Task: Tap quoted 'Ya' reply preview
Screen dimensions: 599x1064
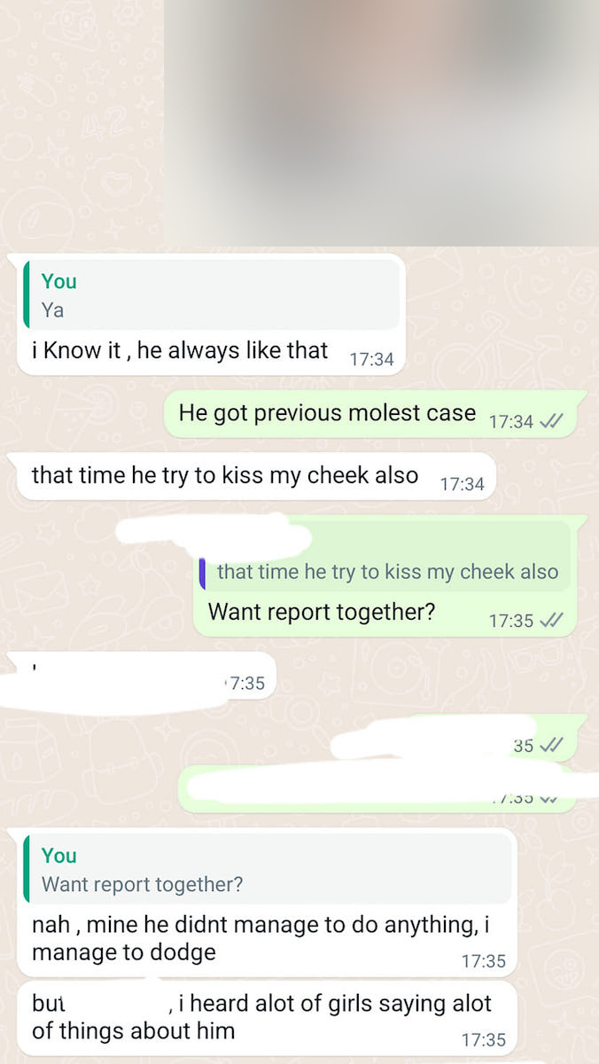Action: (211, 295)
